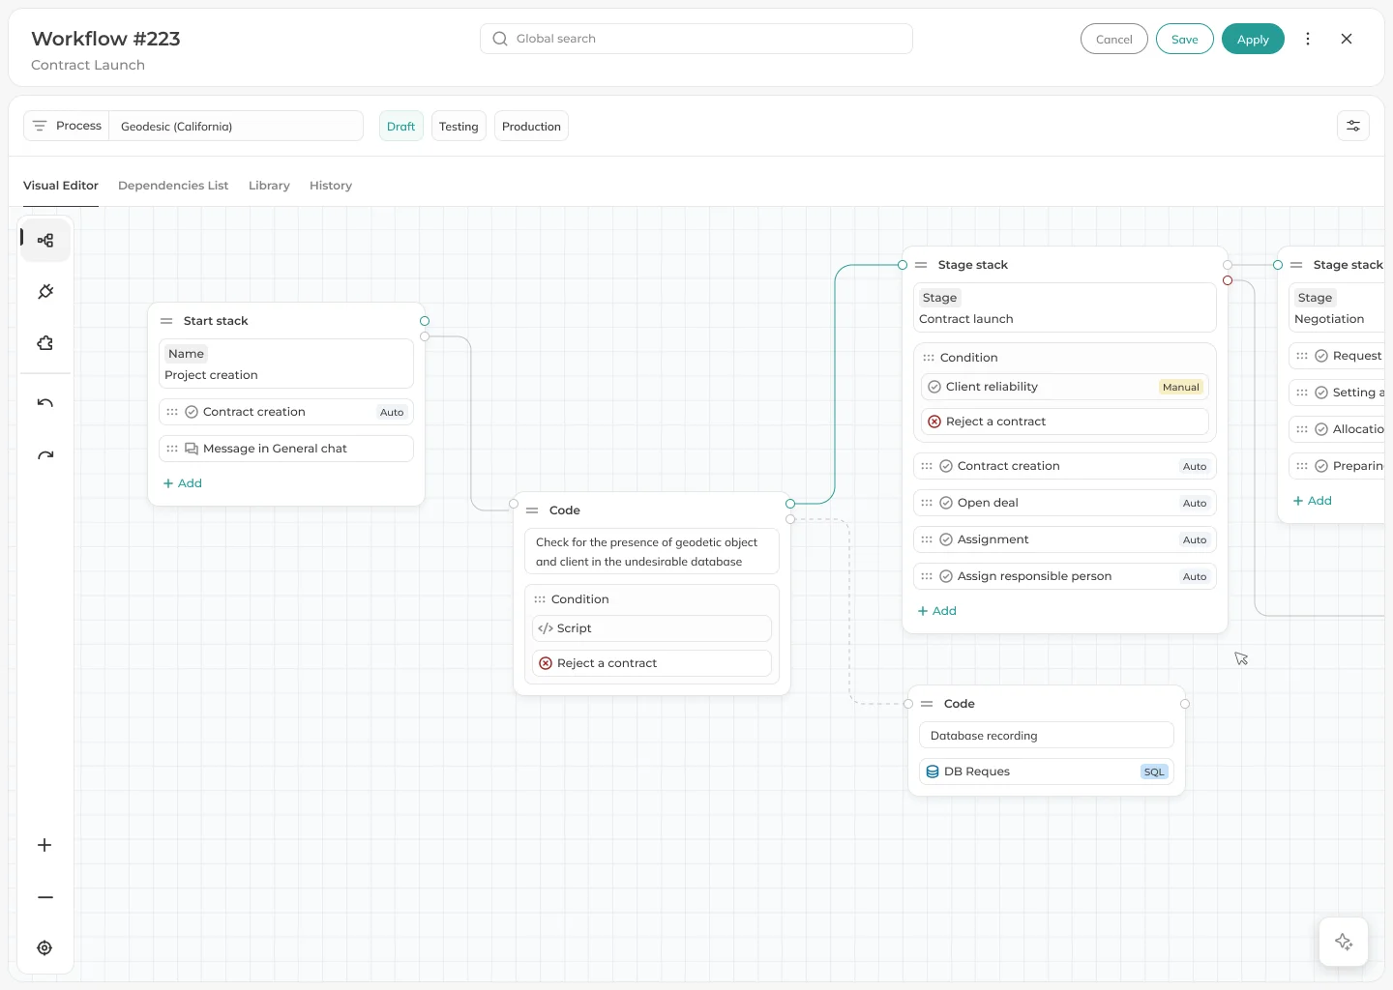
Task: Select the workflow nodes tool
Action: click(x=44, y=240)
